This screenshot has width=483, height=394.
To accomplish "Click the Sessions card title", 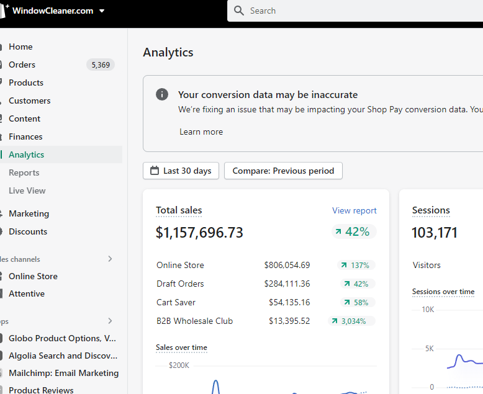I will point(431,210).
